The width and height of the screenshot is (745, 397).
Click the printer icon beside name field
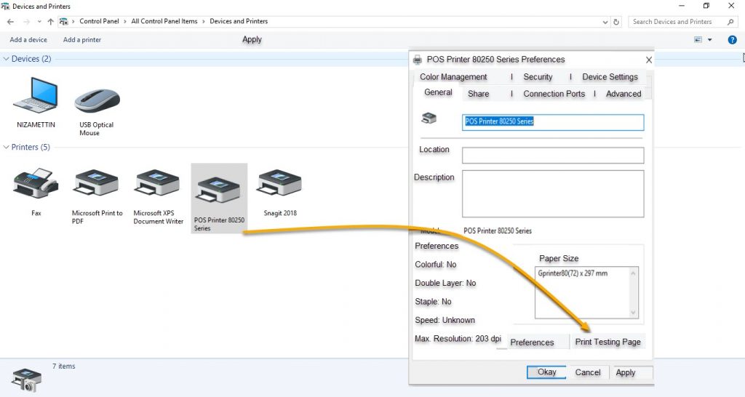tap(429, 118)
